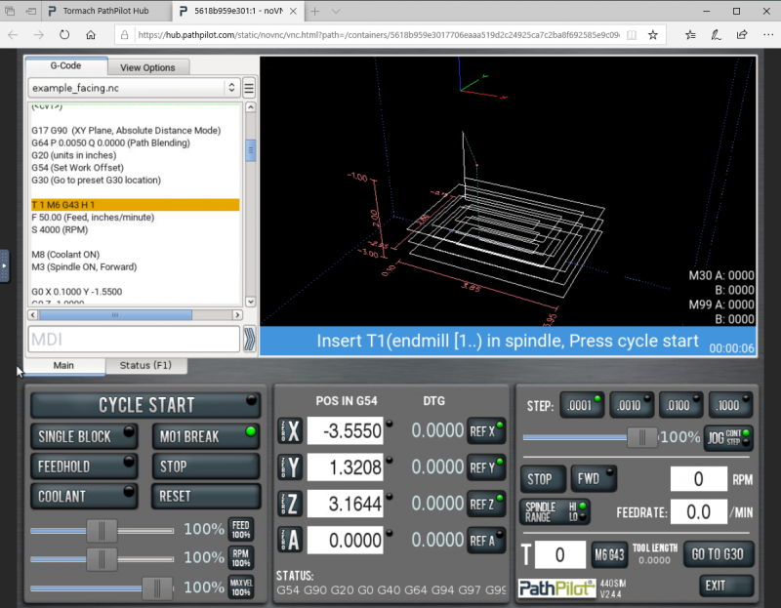Select the .0001 jog step increment
The height and width of the screenshot is (608, 781).
[582, 404]
